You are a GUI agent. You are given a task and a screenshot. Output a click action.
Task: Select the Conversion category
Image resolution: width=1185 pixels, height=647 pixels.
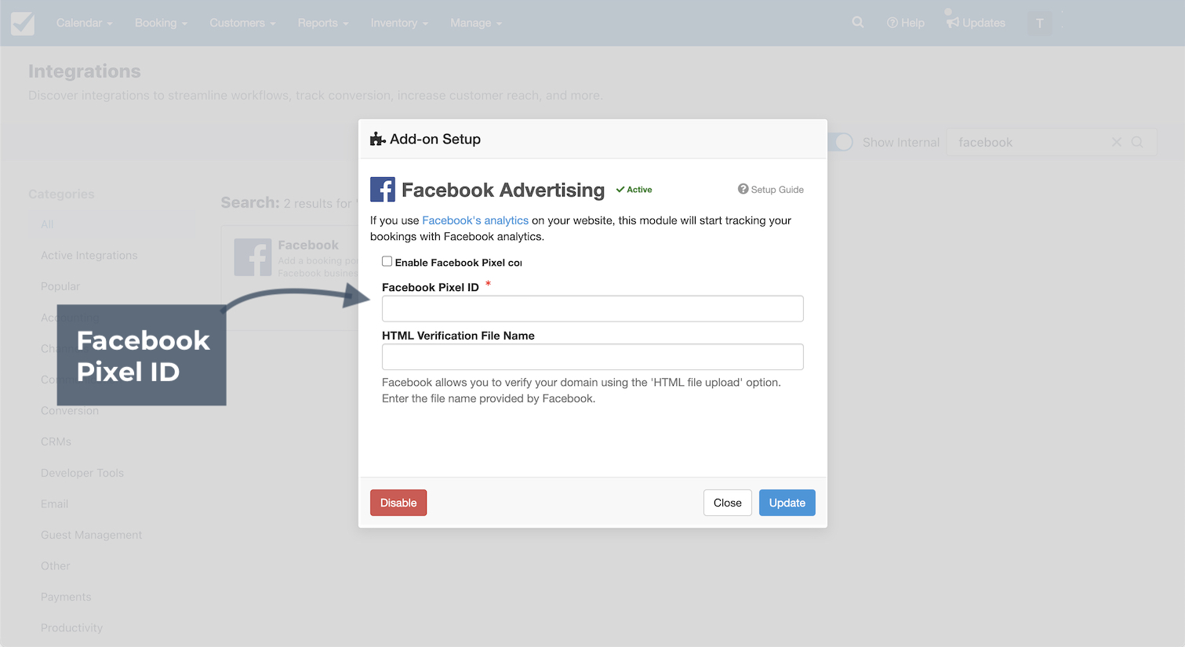click(70, 410)
